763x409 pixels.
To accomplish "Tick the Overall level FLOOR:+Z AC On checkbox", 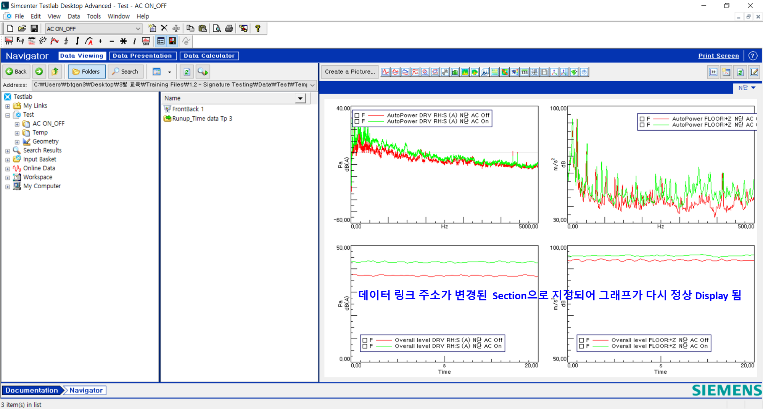I will click(581, 346).
